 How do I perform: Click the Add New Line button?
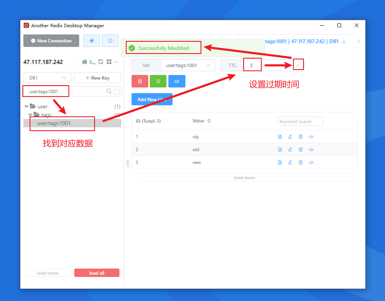[152, 99]
